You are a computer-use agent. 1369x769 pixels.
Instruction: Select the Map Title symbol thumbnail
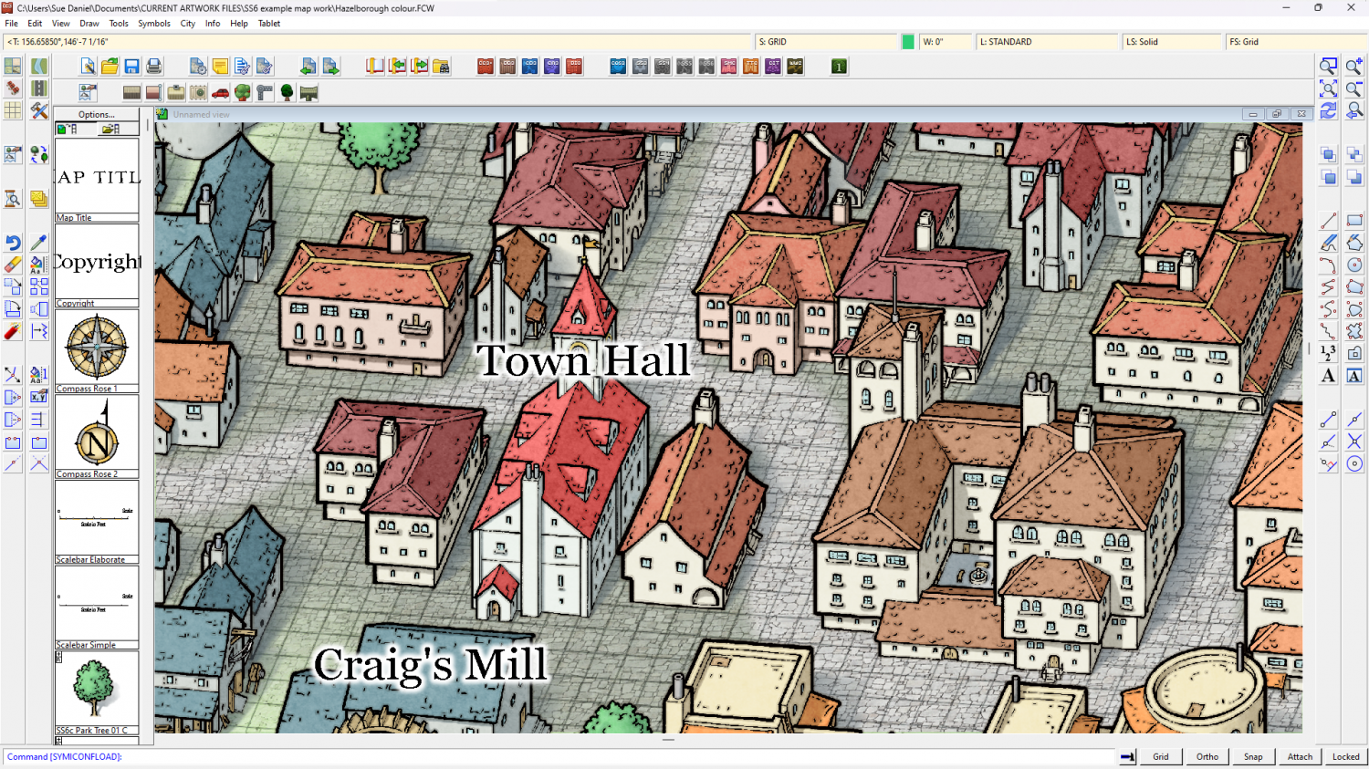click(97, 180)
